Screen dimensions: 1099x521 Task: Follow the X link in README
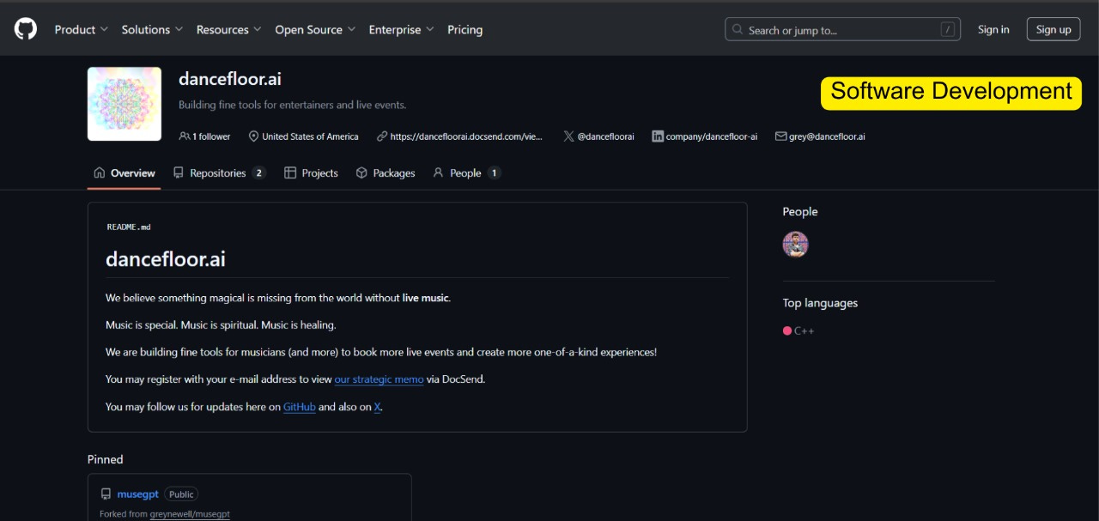[x=377, y=407]
